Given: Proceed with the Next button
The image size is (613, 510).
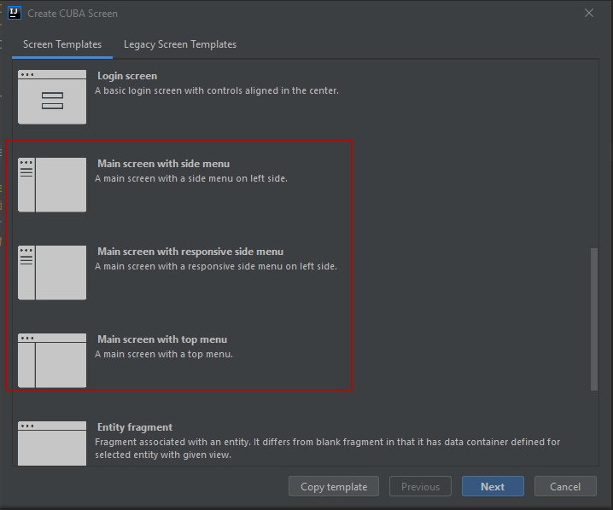Looking at the screenshot, I should click(x=493, y=487).
